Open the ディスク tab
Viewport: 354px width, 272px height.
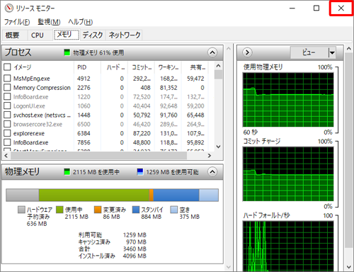click(x=93, y=35)
